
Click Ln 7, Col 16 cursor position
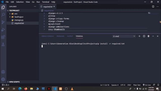pos(105,85)
